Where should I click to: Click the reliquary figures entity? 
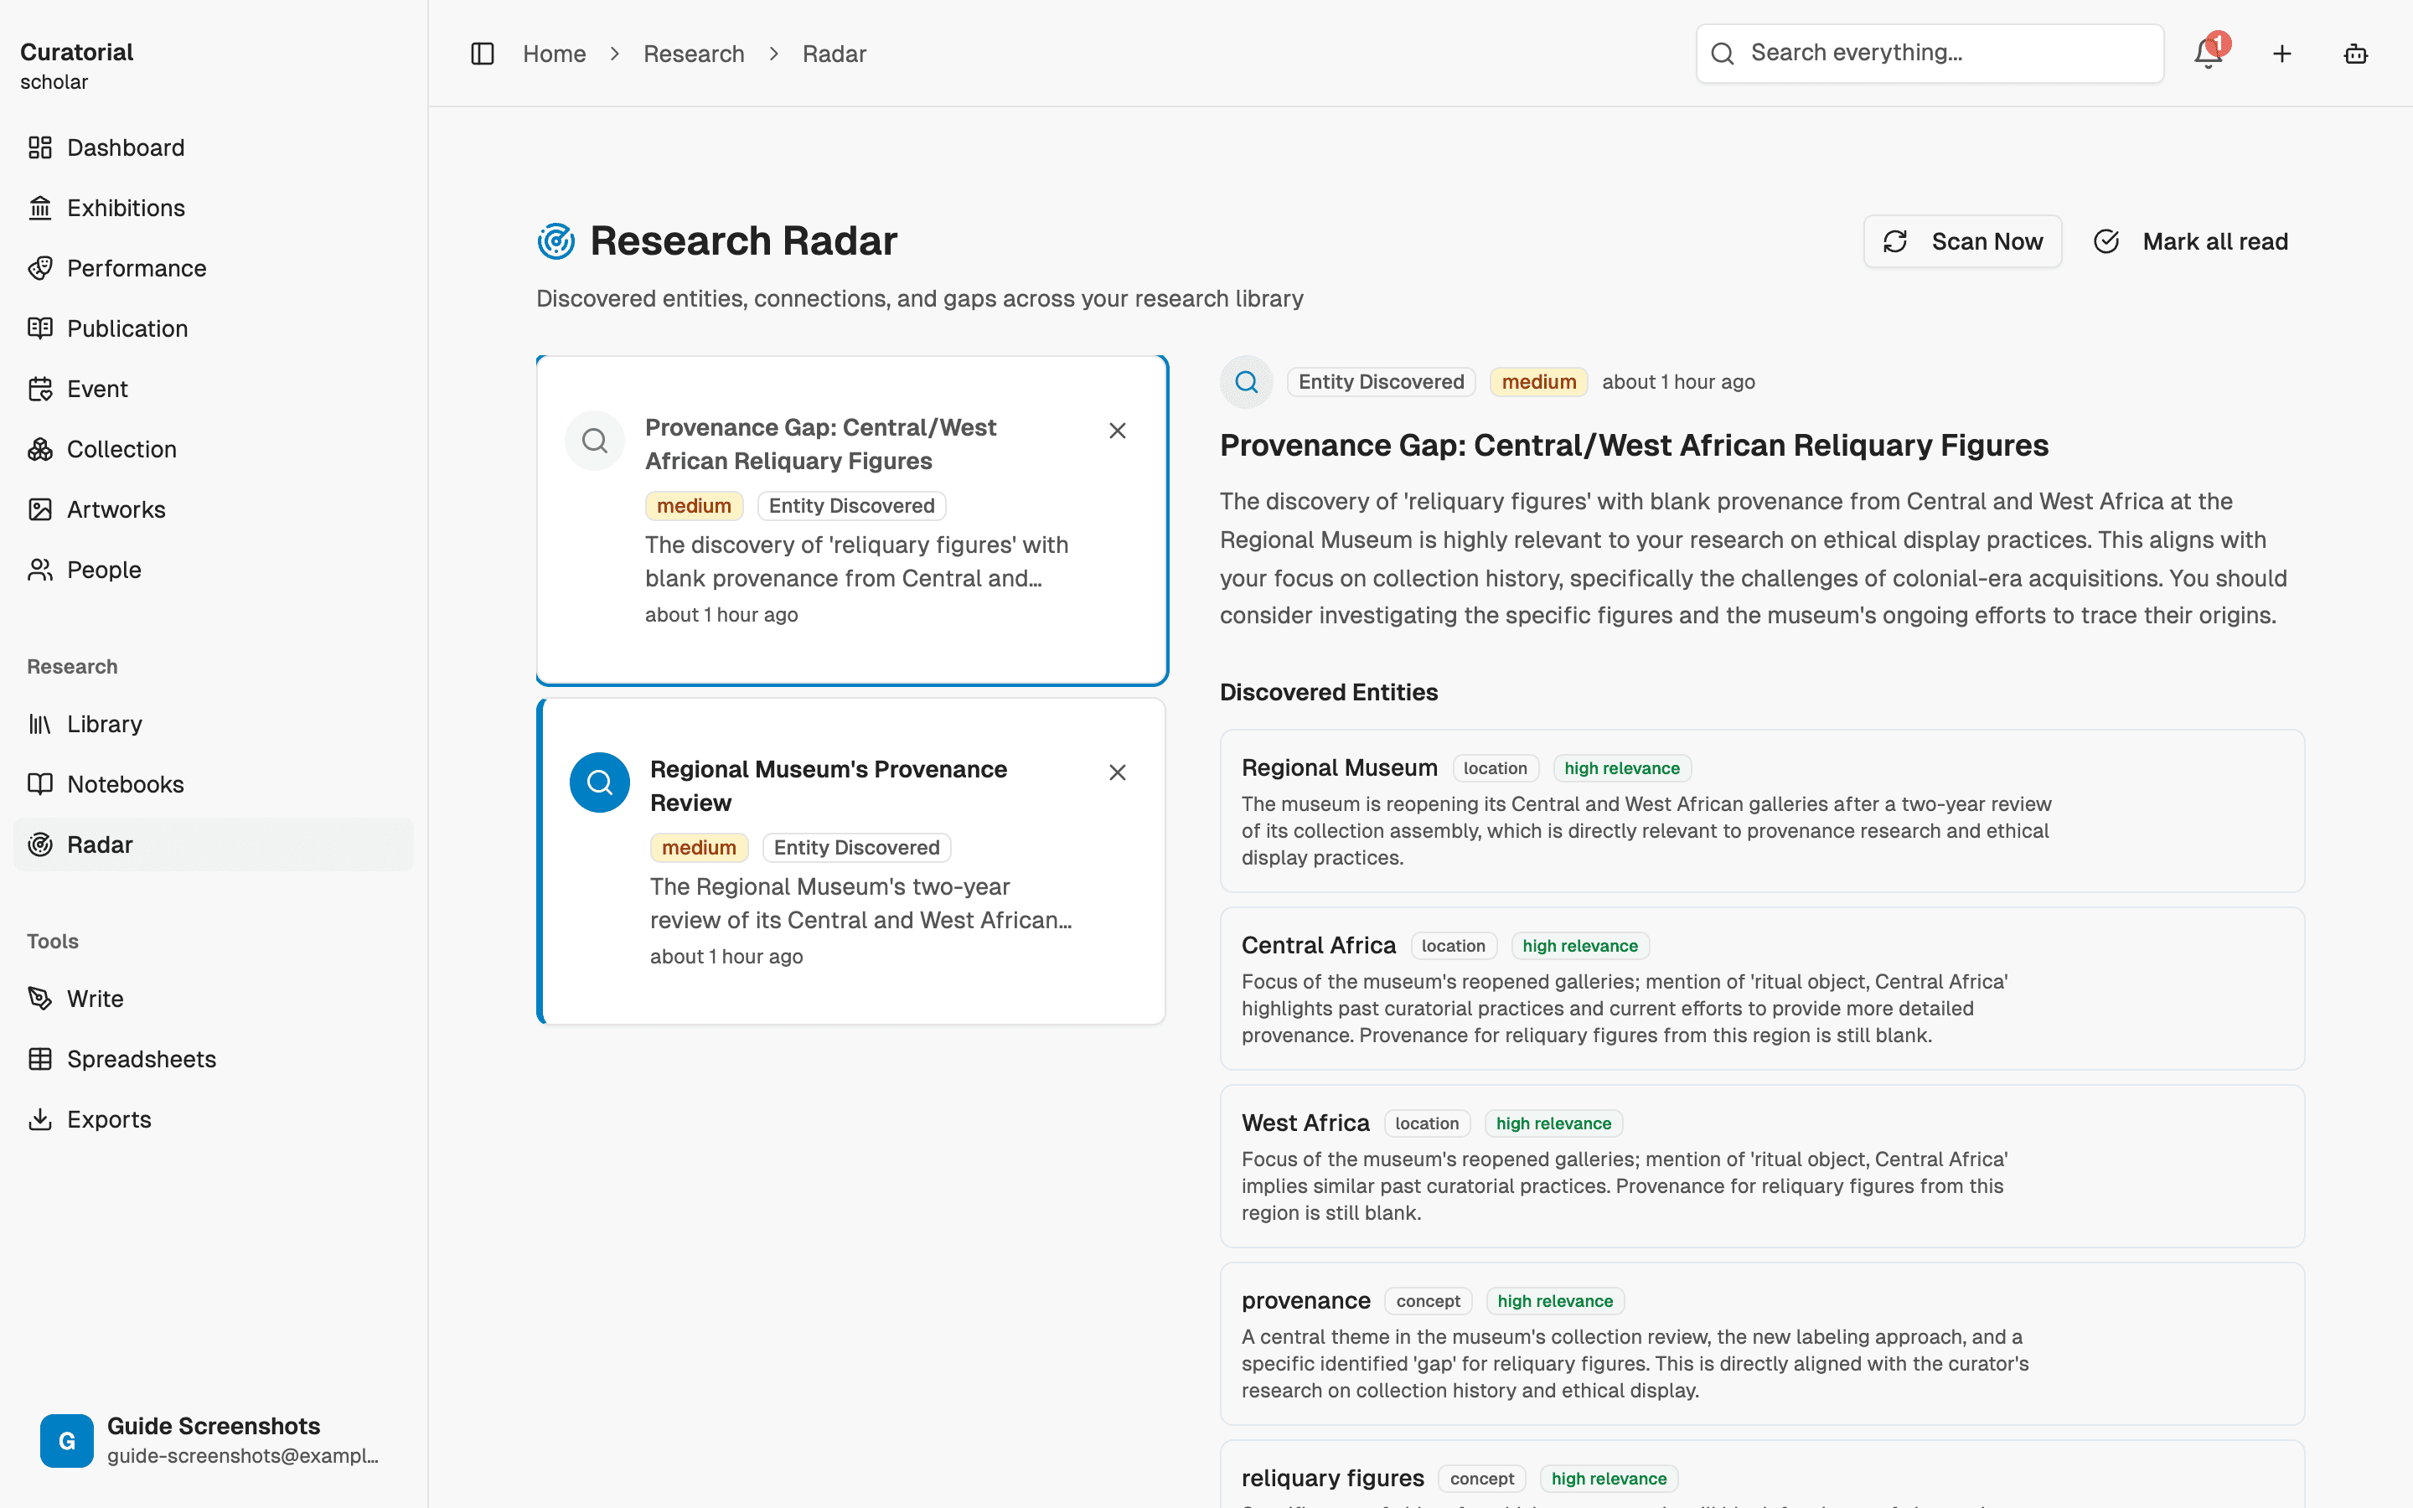(x=1762, y=1475)
